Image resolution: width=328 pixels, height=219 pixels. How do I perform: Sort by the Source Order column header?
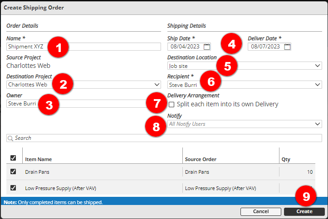coord(201,159)
